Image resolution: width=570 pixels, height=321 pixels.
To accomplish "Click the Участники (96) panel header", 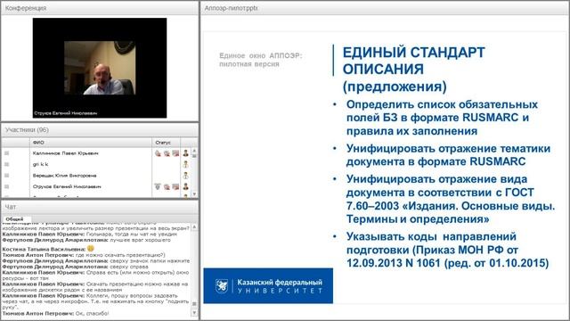I will (x=100, y=130).
